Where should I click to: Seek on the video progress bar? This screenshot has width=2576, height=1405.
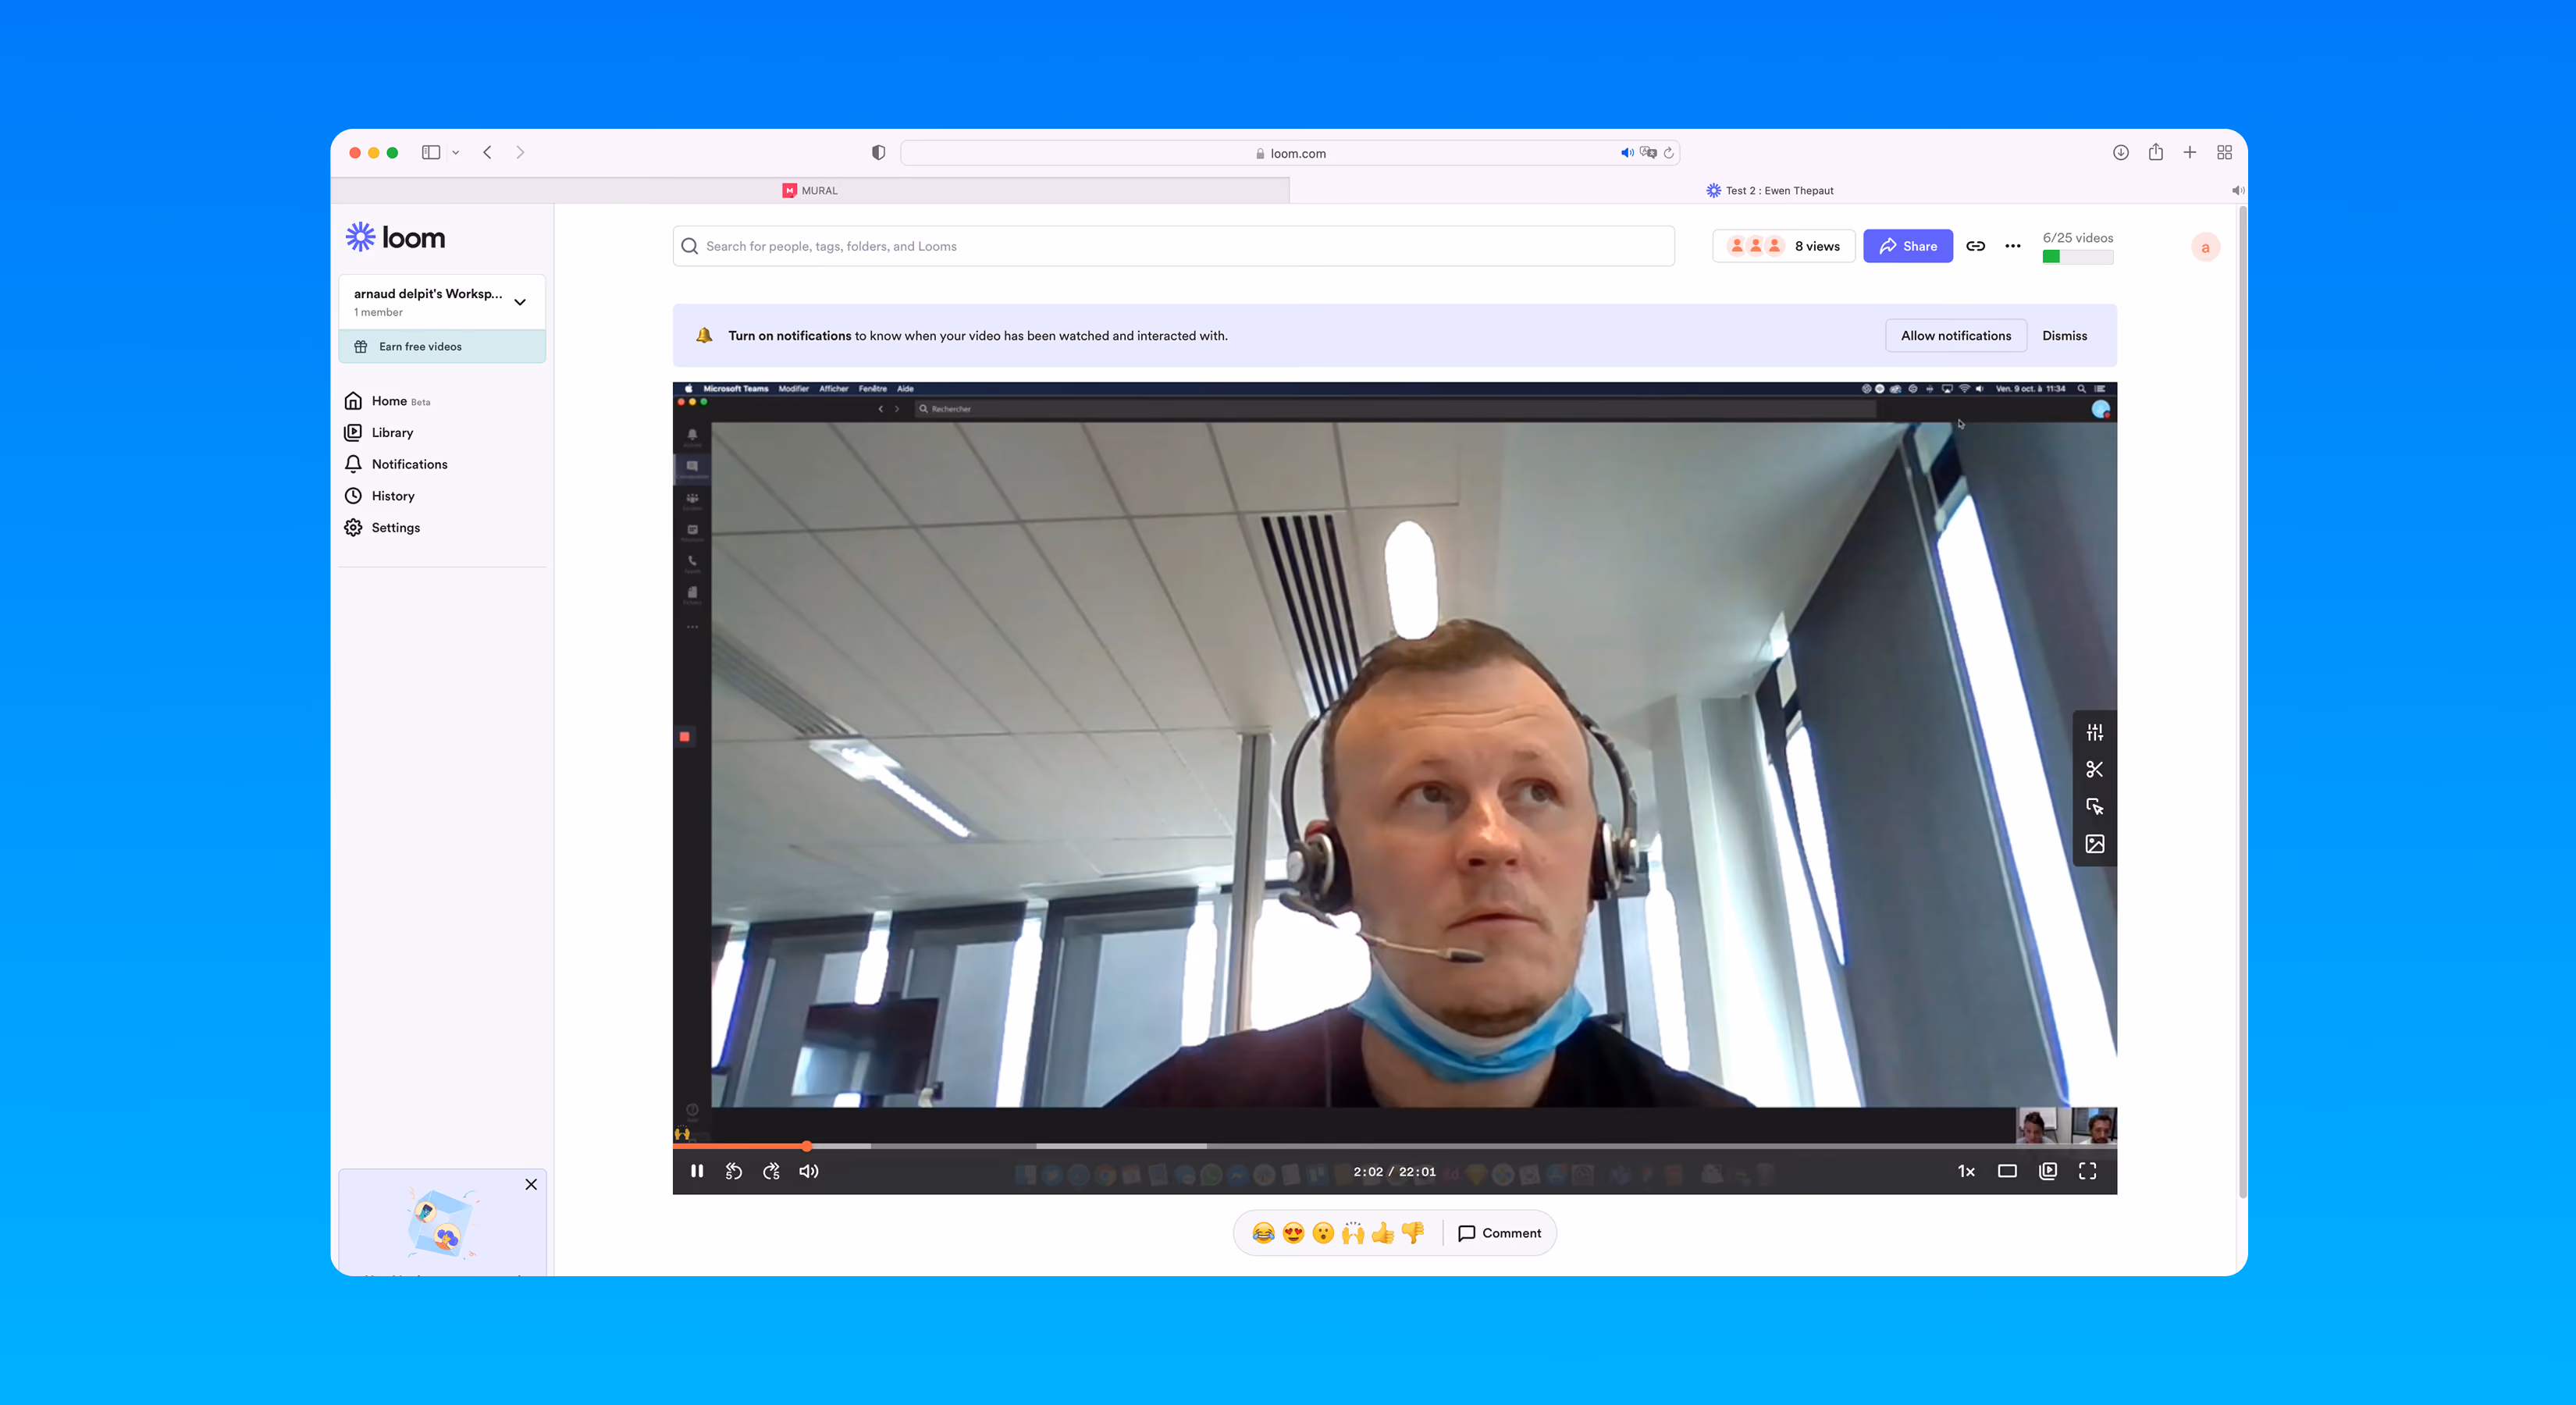(1394, 1146)
